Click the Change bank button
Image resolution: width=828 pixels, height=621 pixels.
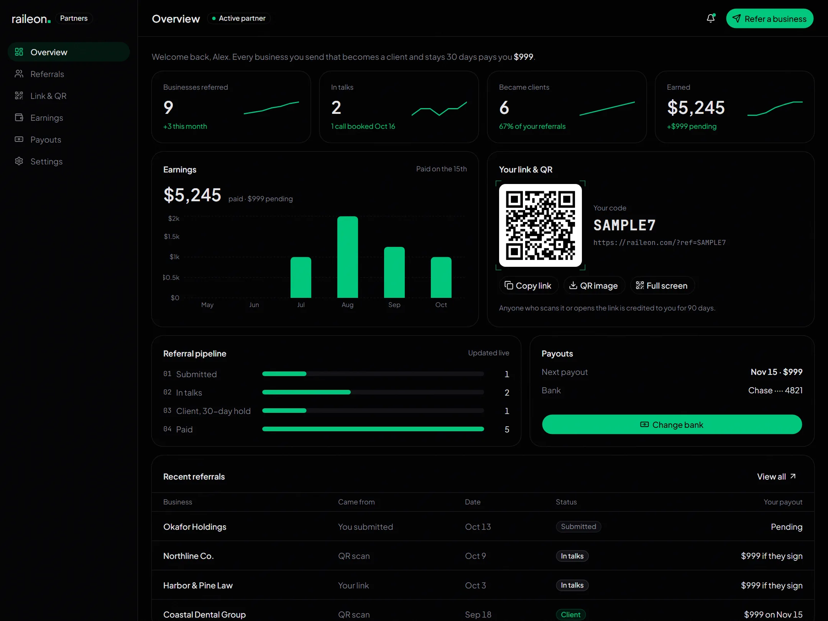pos(672,424)
